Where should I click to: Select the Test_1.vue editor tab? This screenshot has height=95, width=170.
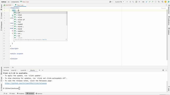[x=20, y=5]
